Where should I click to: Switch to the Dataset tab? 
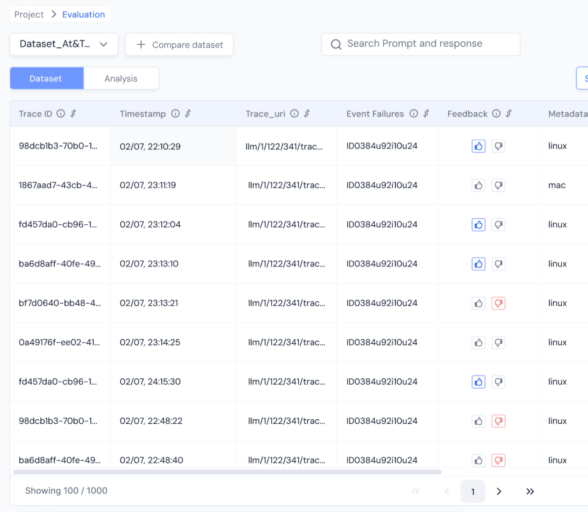click(47, 78)
